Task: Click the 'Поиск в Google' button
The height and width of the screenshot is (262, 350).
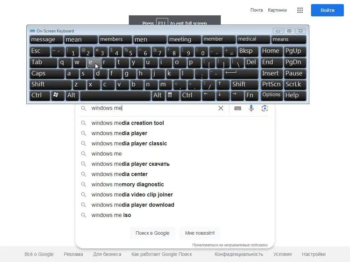Action: [152, 233]
